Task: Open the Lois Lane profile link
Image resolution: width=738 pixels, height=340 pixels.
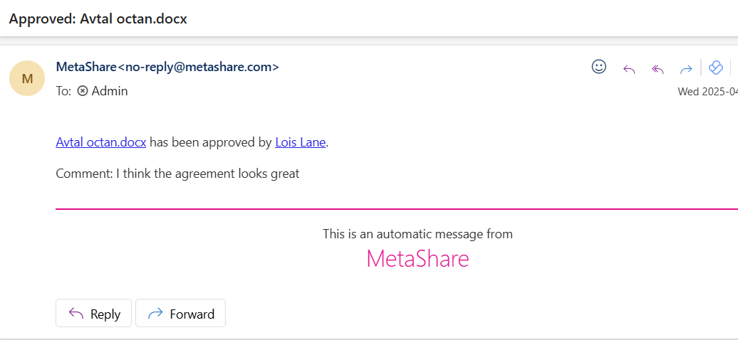Action: tap(301, 142)
